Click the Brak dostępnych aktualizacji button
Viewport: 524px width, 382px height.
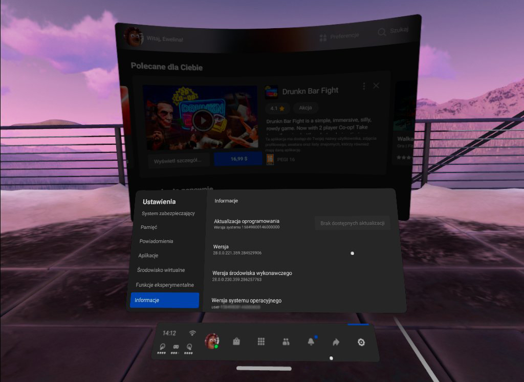(352, 223)
